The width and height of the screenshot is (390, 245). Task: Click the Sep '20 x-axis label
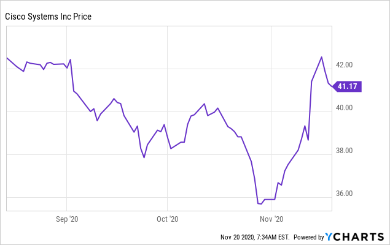tap(67, 218)
